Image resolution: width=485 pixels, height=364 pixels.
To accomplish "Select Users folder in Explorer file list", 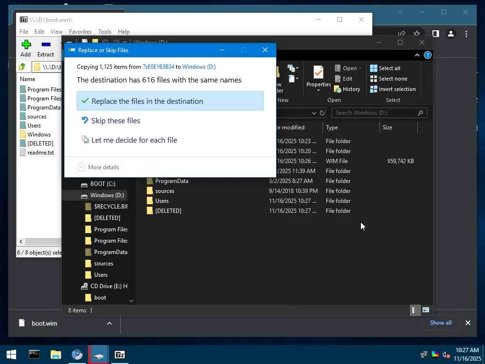I will tap(157, 201).
